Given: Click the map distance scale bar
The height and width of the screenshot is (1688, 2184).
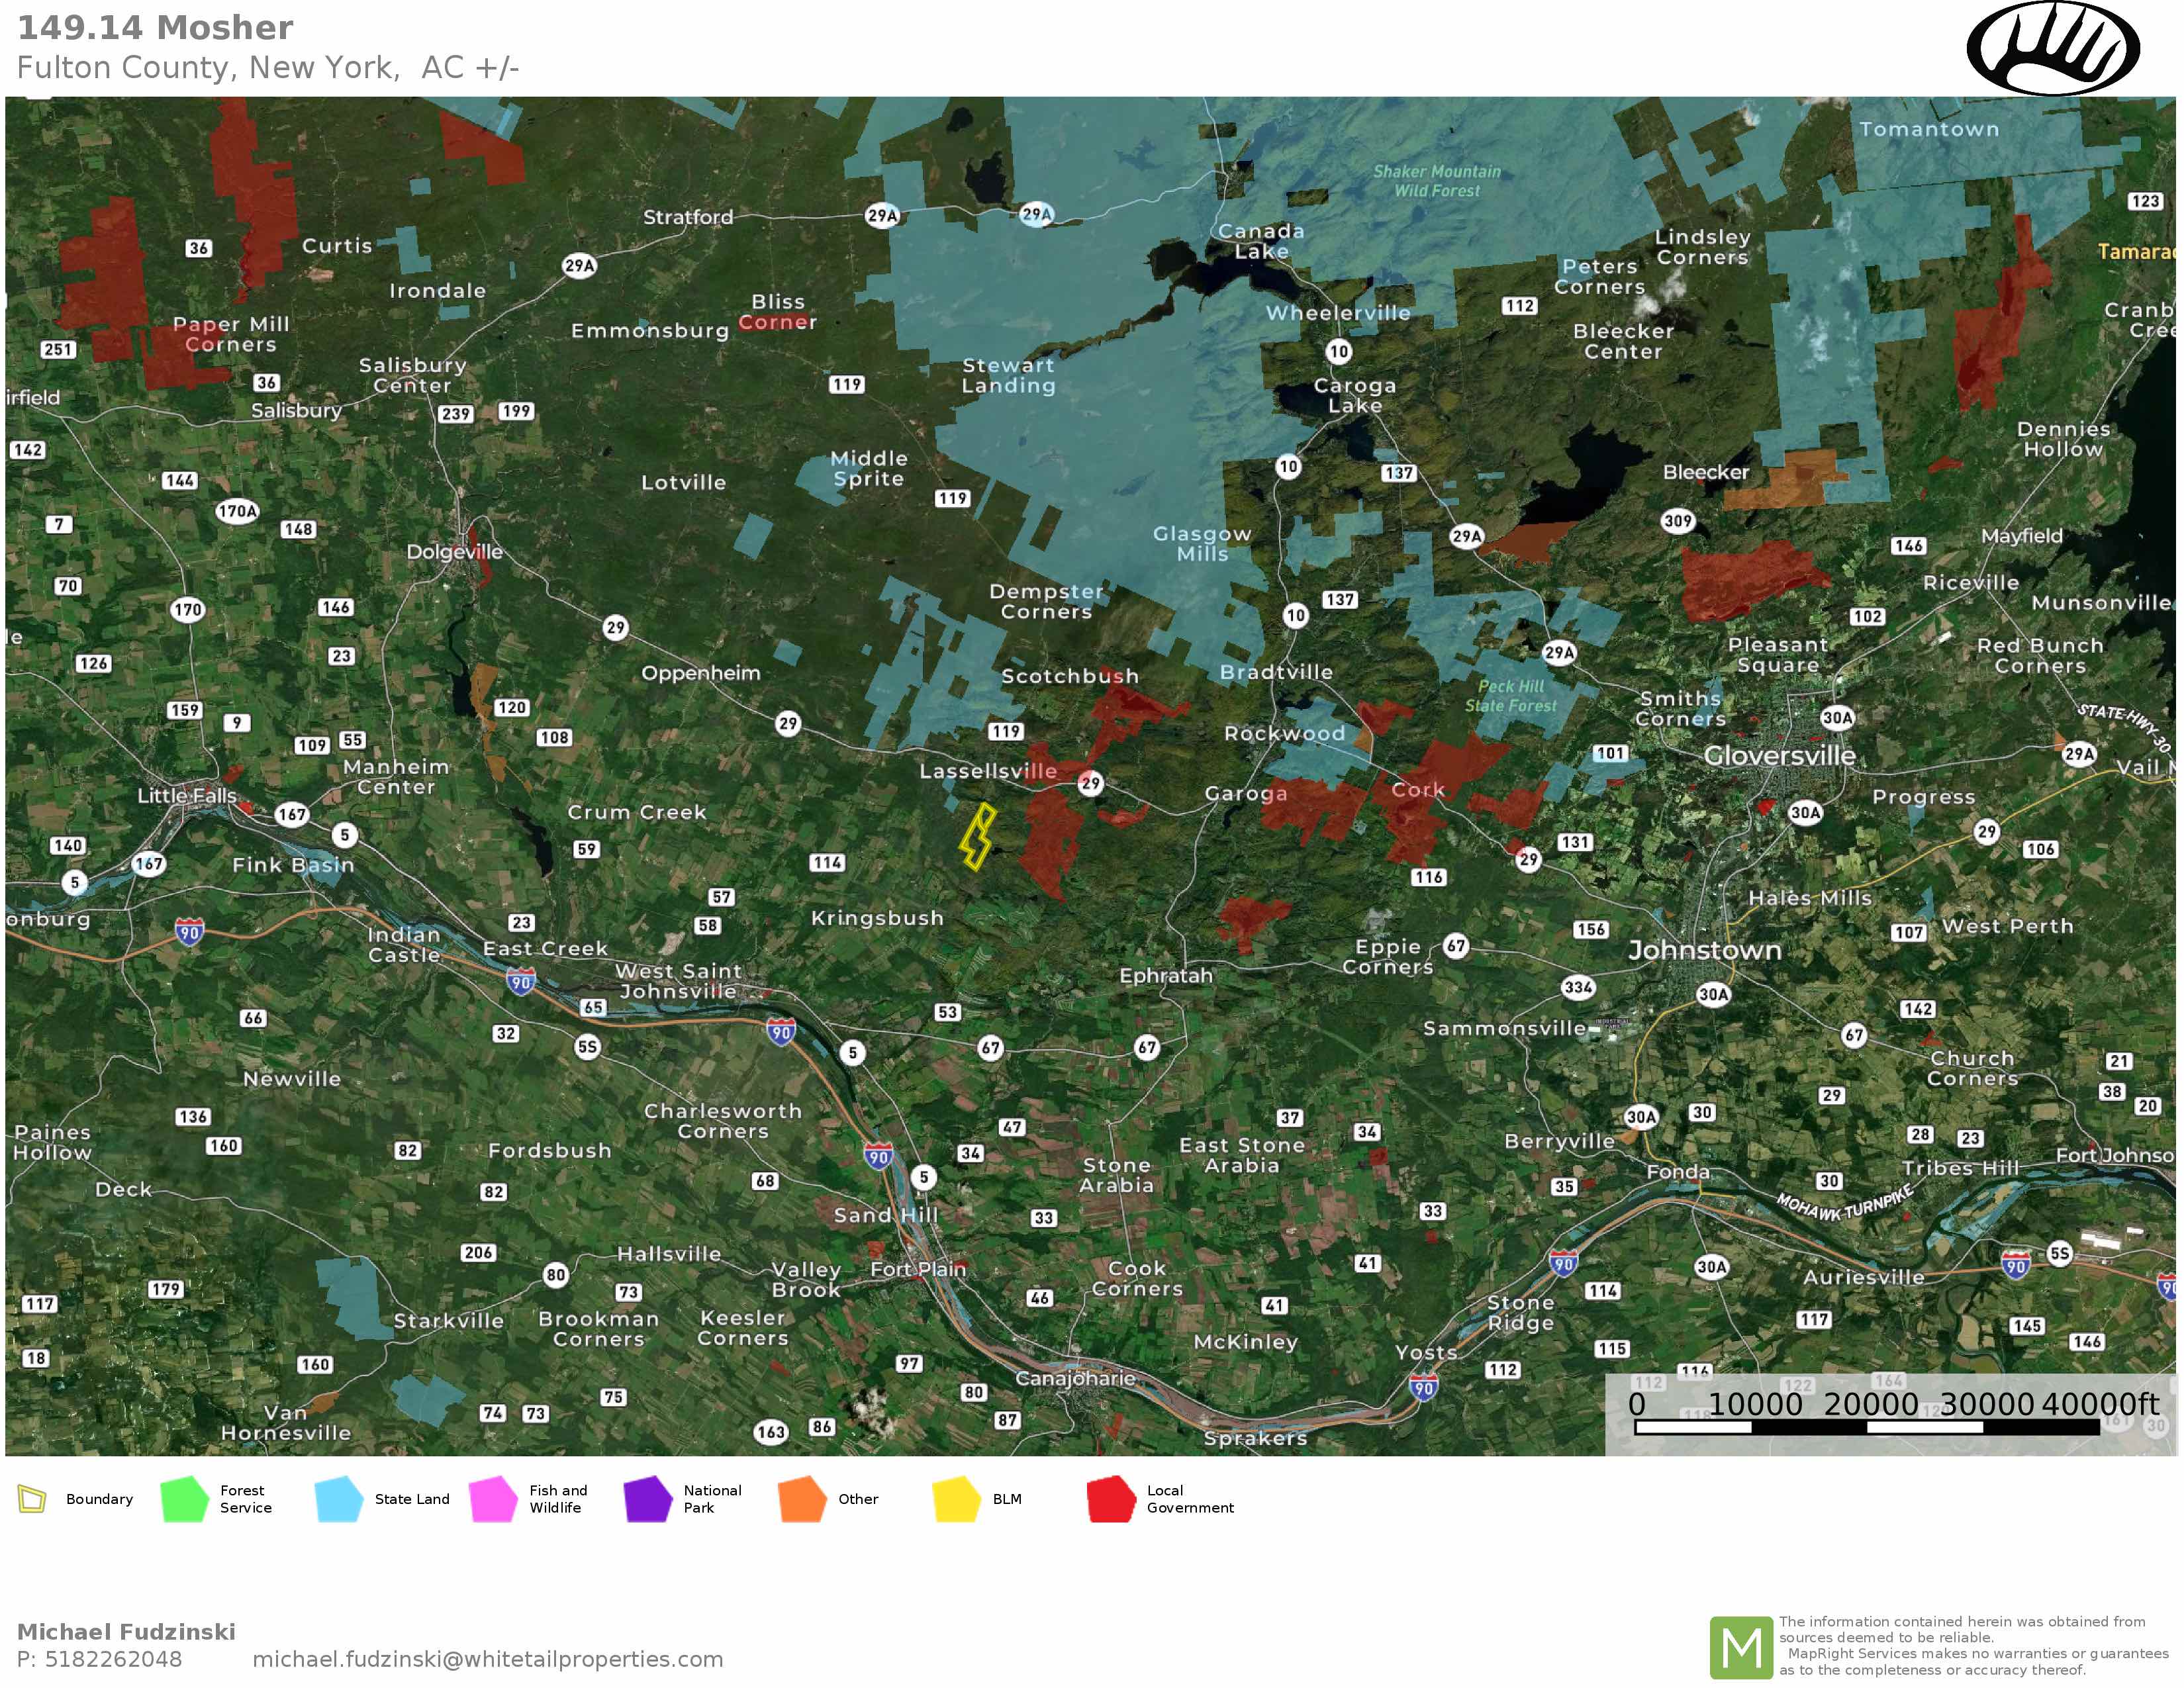Looking at the screenshot, I should pyautogui.click(x=1866, y=1427).
